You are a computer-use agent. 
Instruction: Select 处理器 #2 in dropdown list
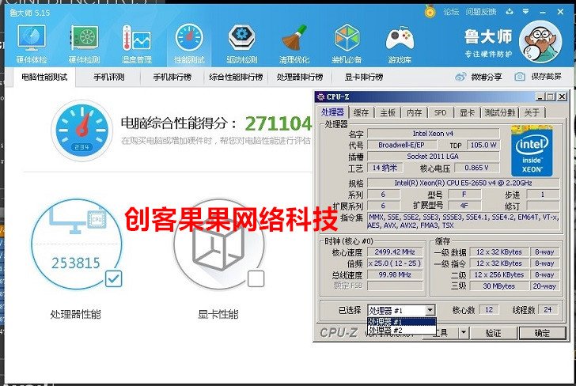tap(401, 330)
